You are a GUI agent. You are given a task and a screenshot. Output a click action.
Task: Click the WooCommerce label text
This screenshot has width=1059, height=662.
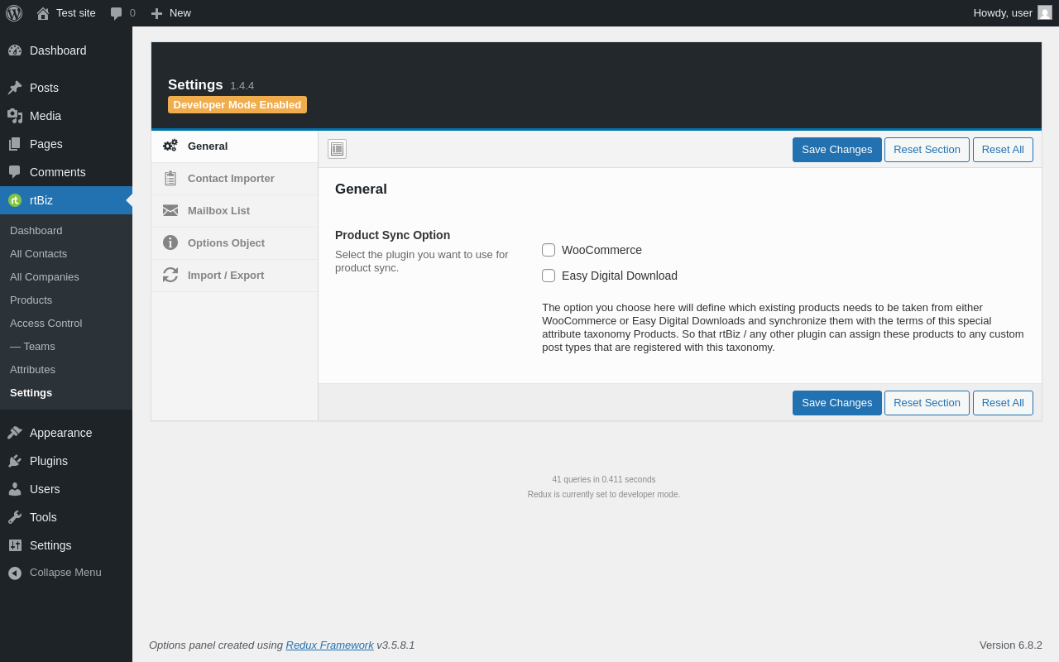pos(601,250)
